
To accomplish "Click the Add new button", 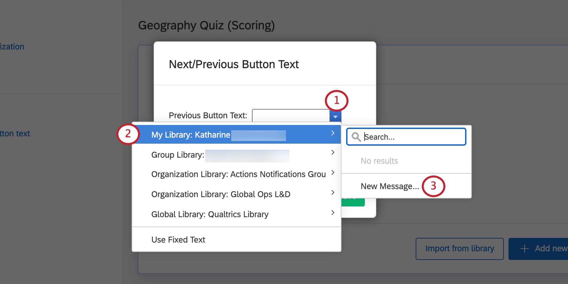I will [545, 249].
